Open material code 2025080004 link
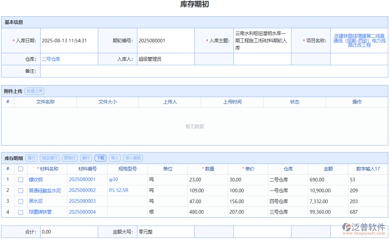This screenshot has width=389, height=239. point(82,212)
